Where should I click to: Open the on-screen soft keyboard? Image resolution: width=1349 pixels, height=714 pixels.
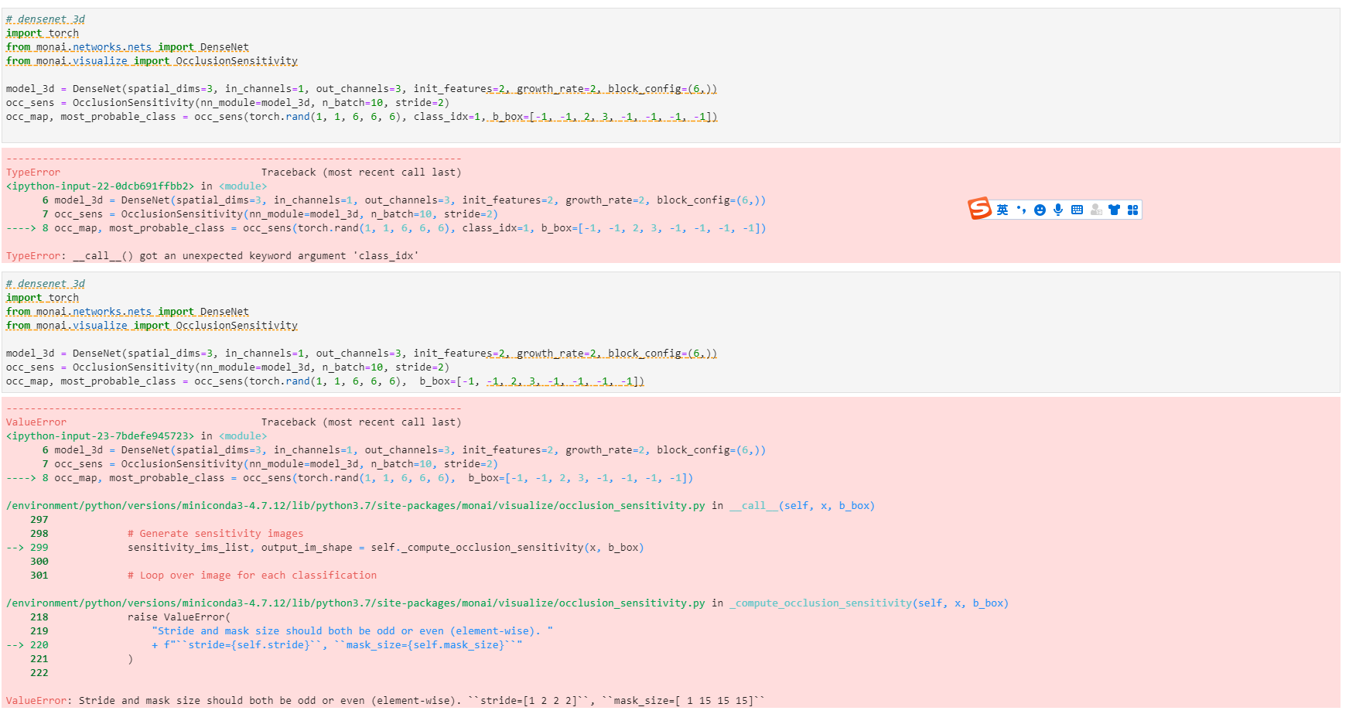click(1077, 209)
